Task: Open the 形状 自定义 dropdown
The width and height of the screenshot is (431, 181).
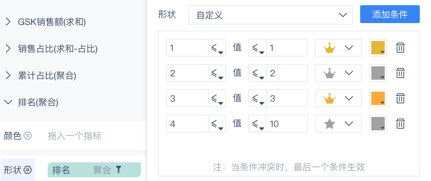Action: (x=270, y=15)
